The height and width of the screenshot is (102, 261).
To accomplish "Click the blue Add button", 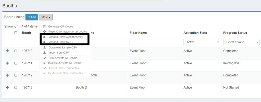I will (32, 17).
